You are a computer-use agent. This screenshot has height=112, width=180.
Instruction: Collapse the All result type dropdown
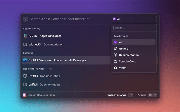pyautogui.click(x=134, y=19)
